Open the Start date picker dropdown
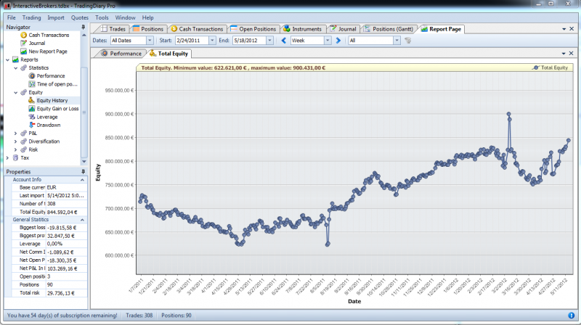 click(212, 41)
